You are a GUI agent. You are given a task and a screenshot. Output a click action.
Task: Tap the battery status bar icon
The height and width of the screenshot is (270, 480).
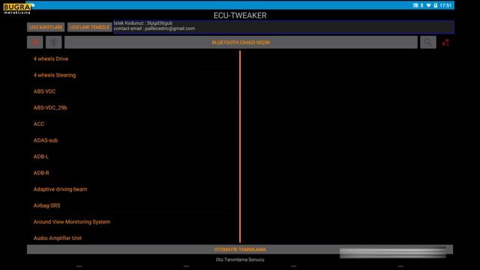click(x=436, y=5)
